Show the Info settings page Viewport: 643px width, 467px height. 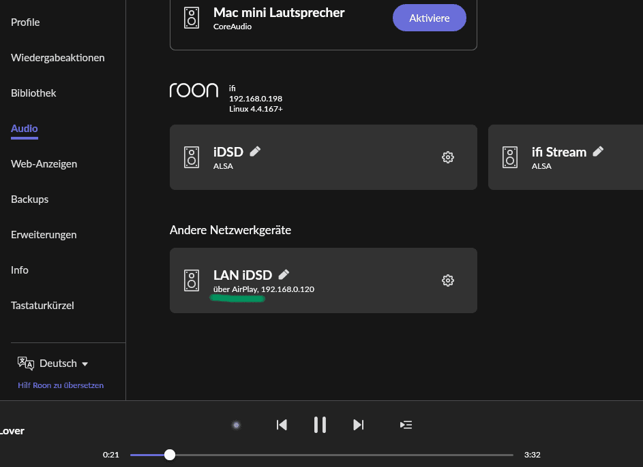pyautogui.click(x=20, y=270)
